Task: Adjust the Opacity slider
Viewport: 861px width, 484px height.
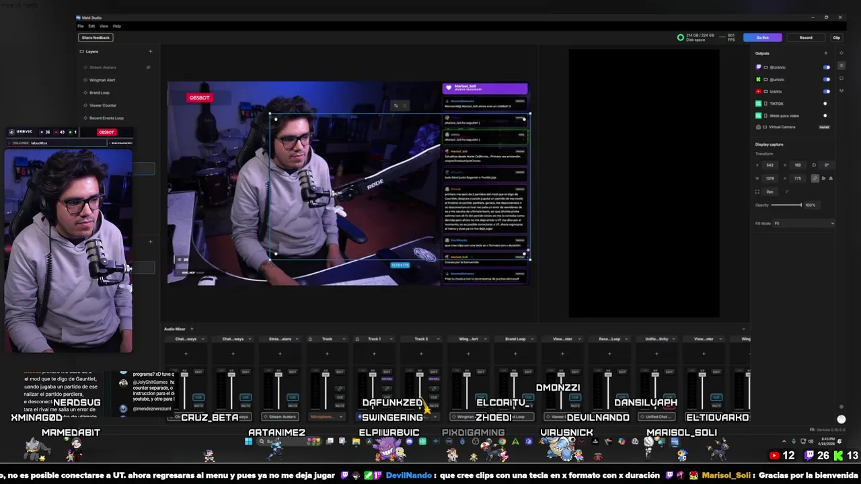Action: click(x=786, y=205)
